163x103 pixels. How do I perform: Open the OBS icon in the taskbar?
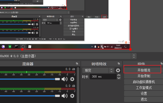23,47
